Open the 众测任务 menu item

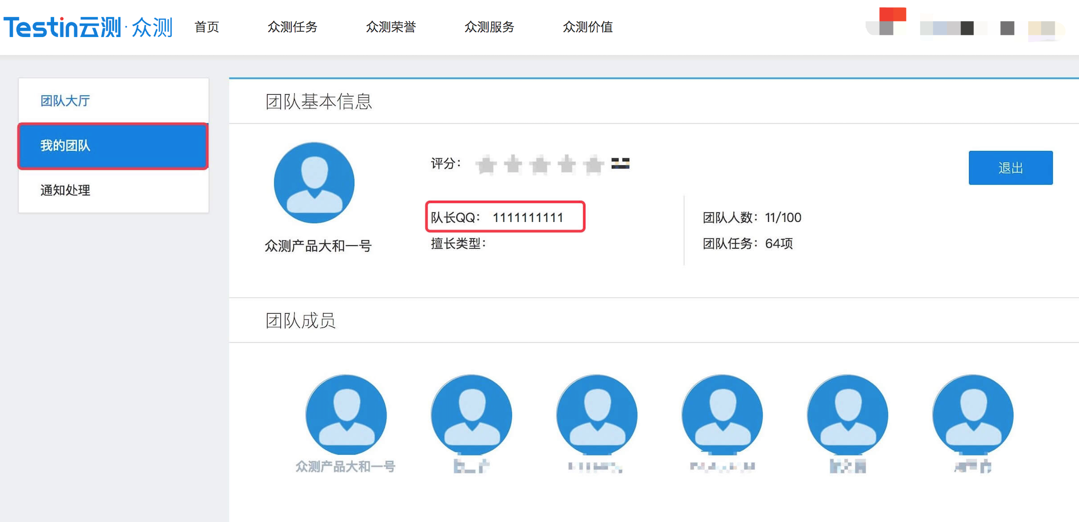[292, 27]
